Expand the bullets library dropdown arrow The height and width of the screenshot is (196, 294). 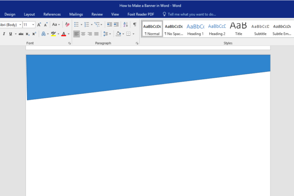(81, 25)
